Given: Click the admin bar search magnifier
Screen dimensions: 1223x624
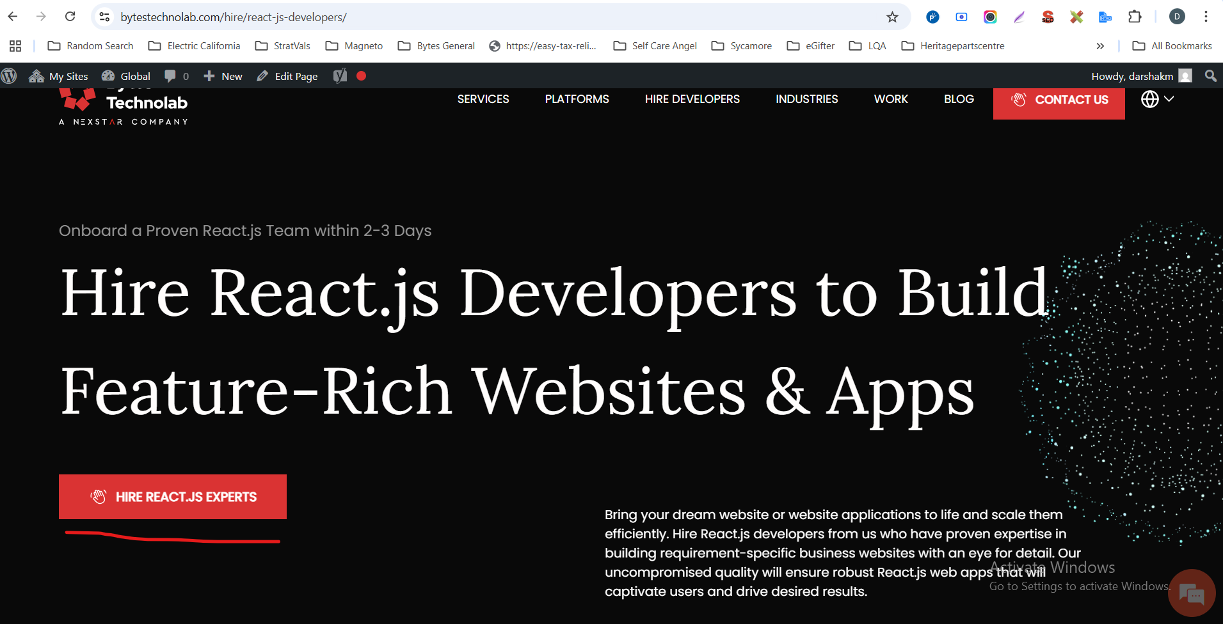Looking at the screenshot, I should click(x=1210, y=76).
